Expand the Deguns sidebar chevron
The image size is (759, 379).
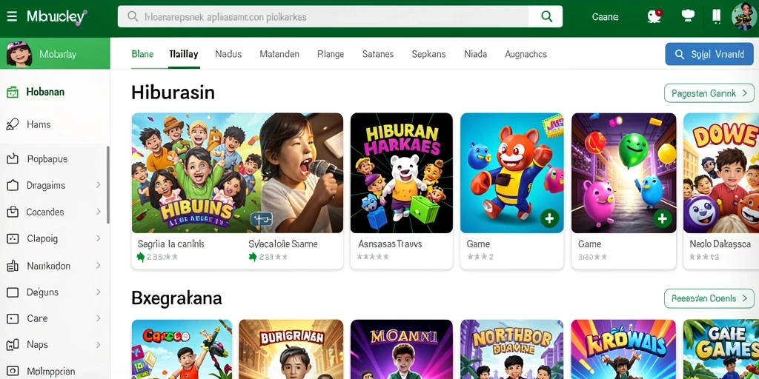(x=99, y=292)
